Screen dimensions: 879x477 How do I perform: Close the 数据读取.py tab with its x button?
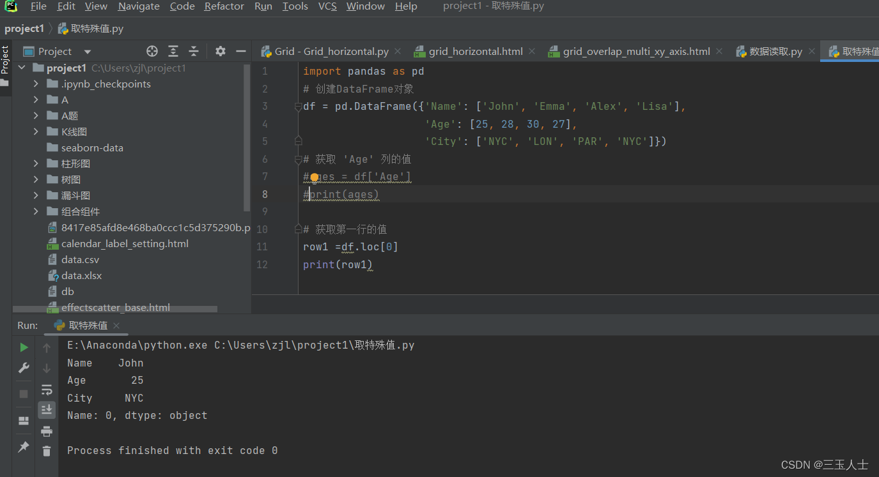(x=811, y=51)
